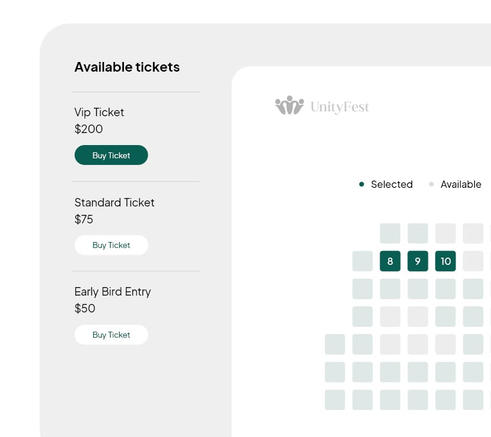Select the seat left of seat 8
Viewport: 491px width, 437px height.
coord(362,261)
